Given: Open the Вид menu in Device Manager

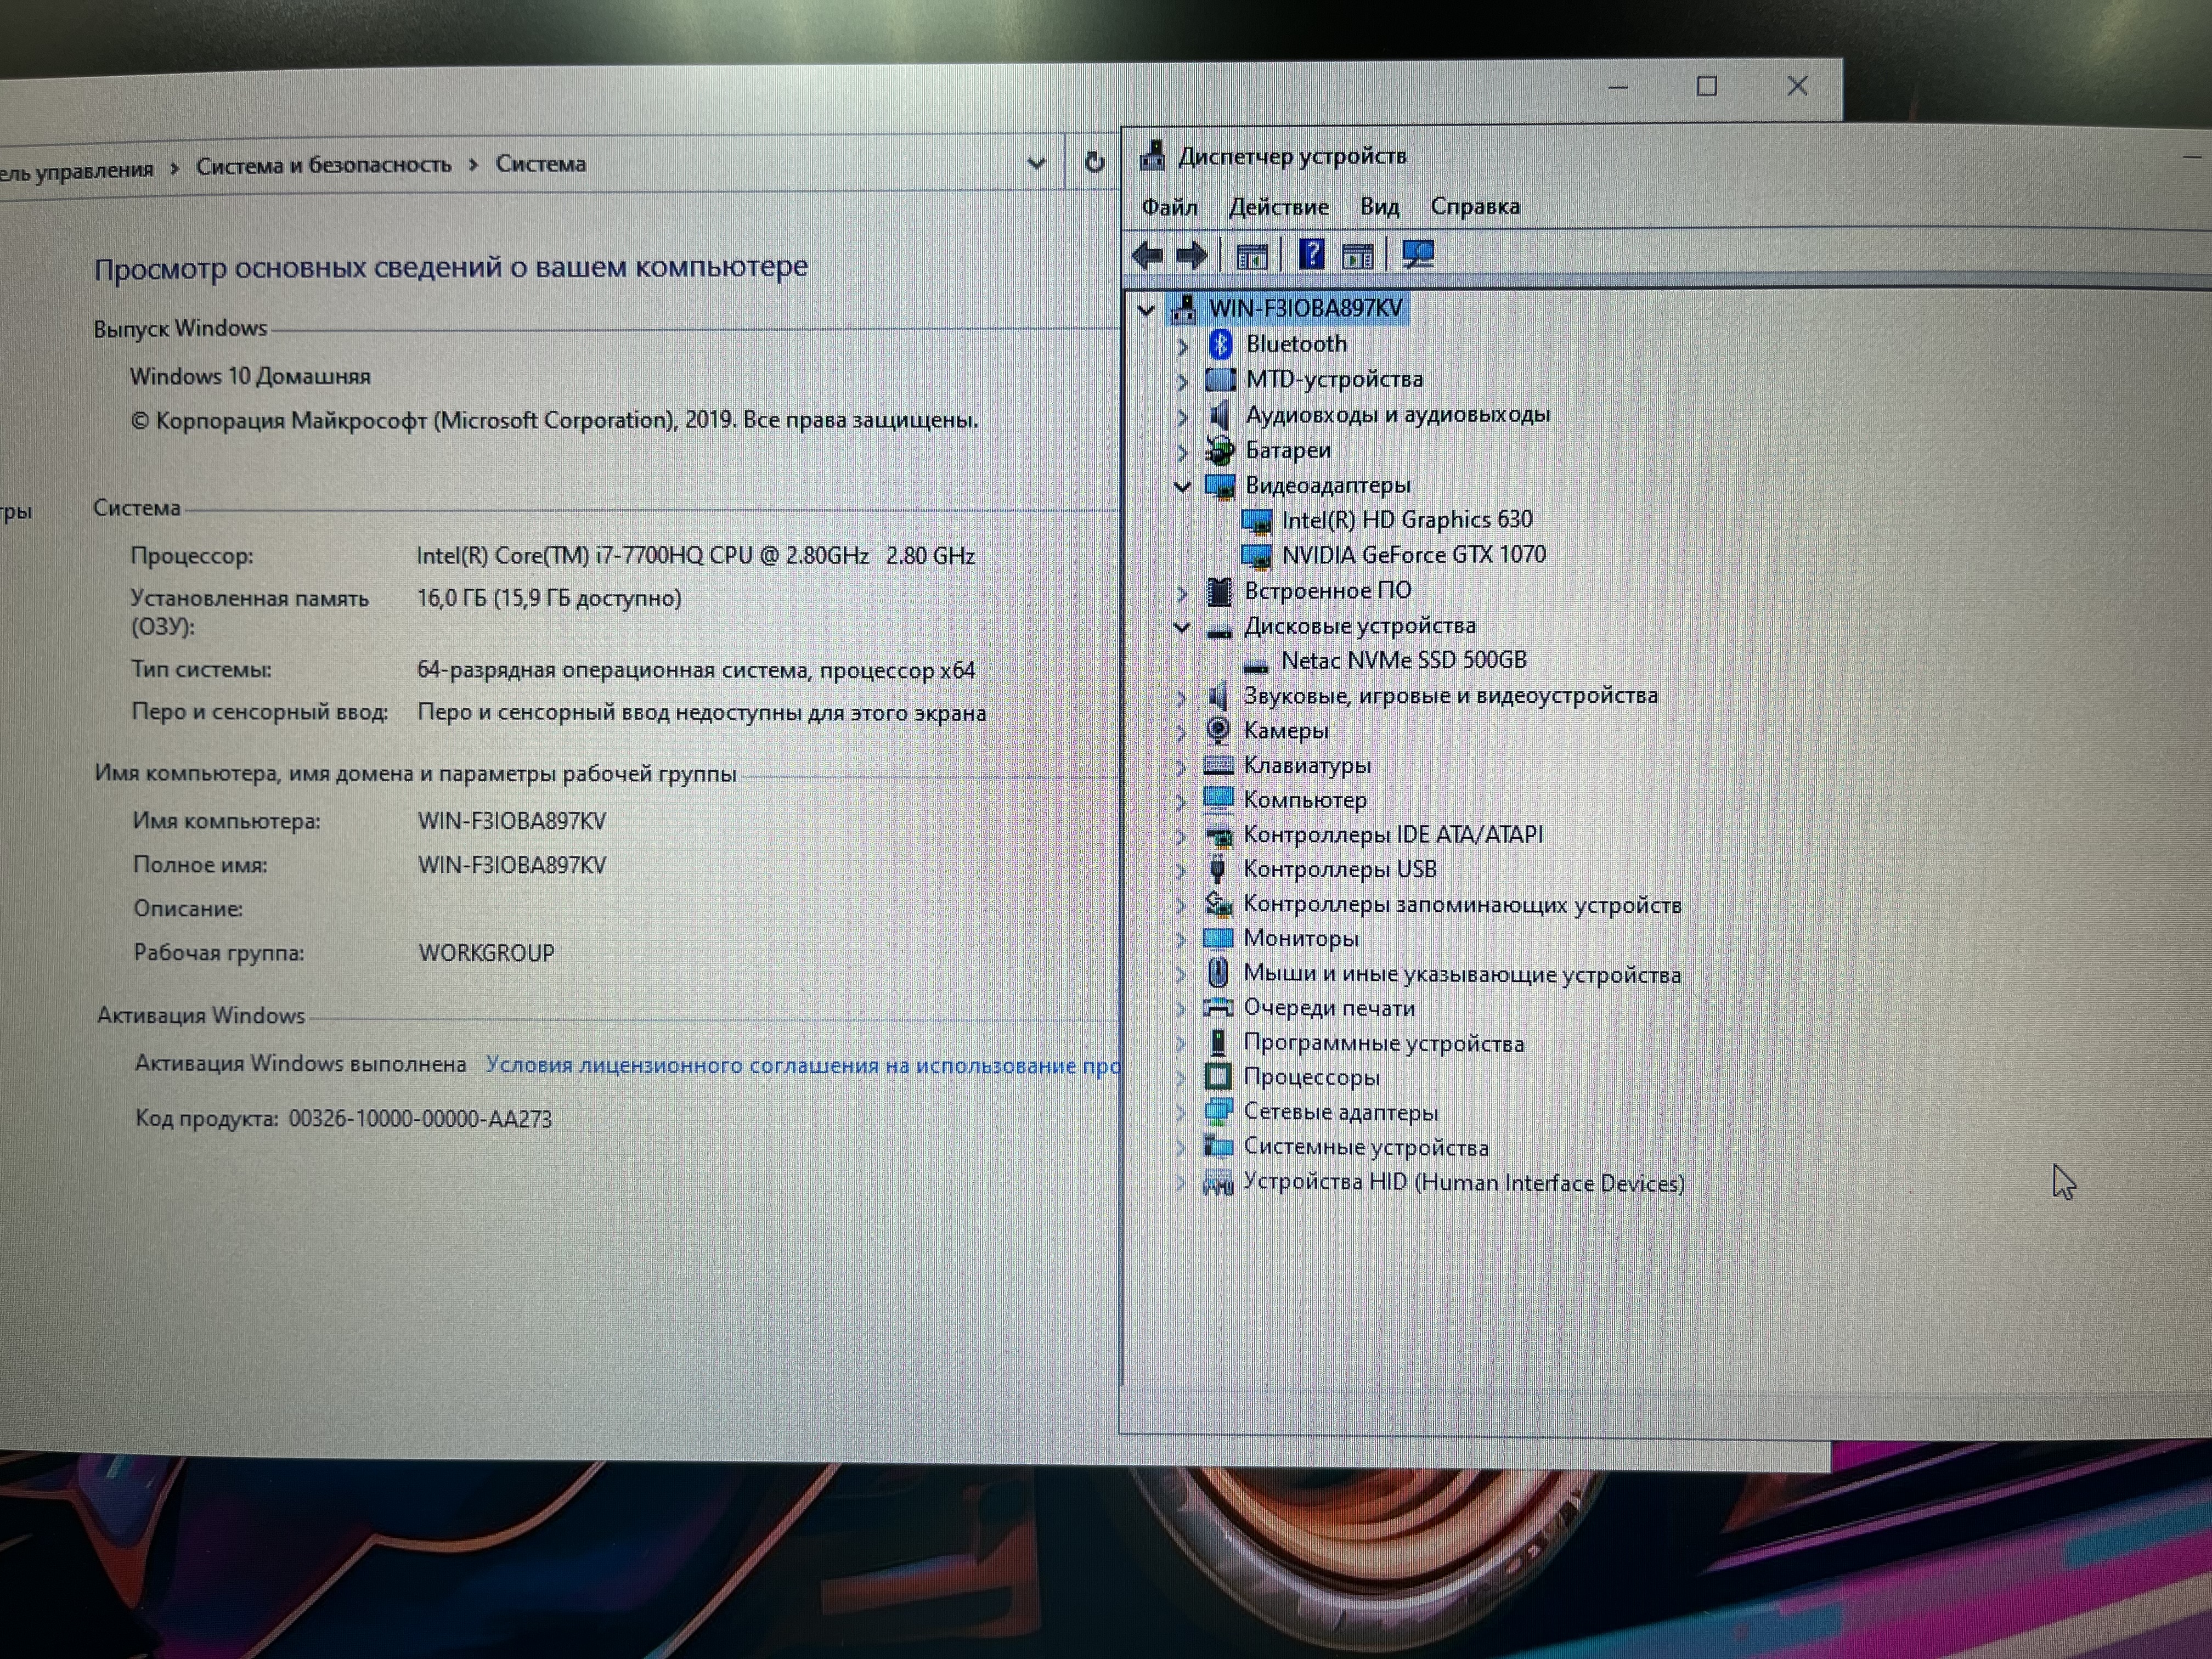Looking at the screenshot, I should pos(1379,207).
